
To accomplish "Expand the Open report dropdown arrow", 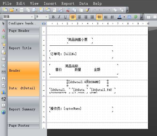I will 17,10.
